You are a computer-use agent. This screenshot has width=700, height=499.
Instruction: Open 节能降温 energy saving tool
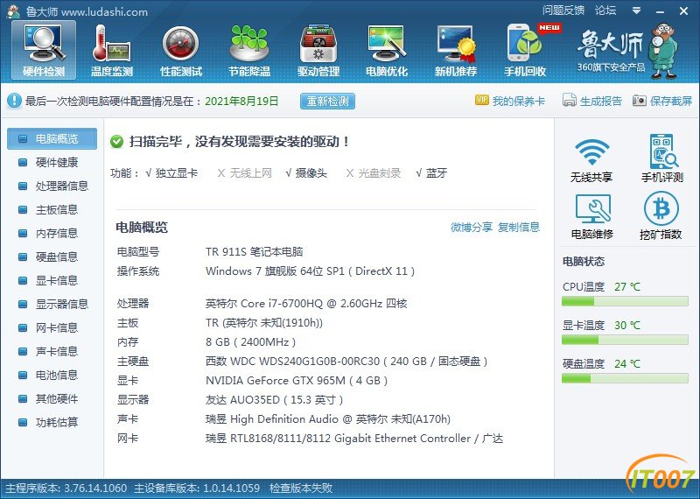pyautogui.click(x=249, y=51)
